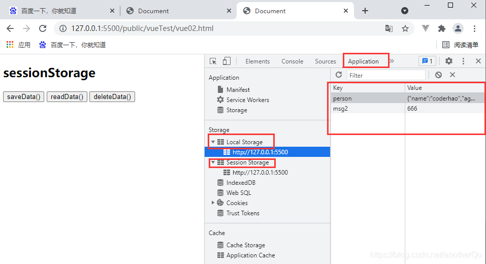Click the address bar URL

click(142, 28)
